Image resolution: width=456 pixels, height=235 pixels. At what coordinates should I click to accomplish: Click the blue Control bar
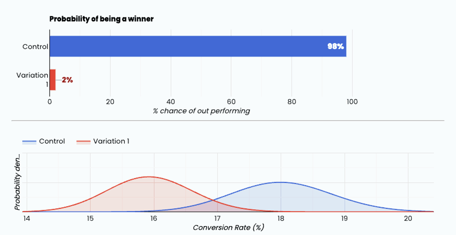coord(190,46)
